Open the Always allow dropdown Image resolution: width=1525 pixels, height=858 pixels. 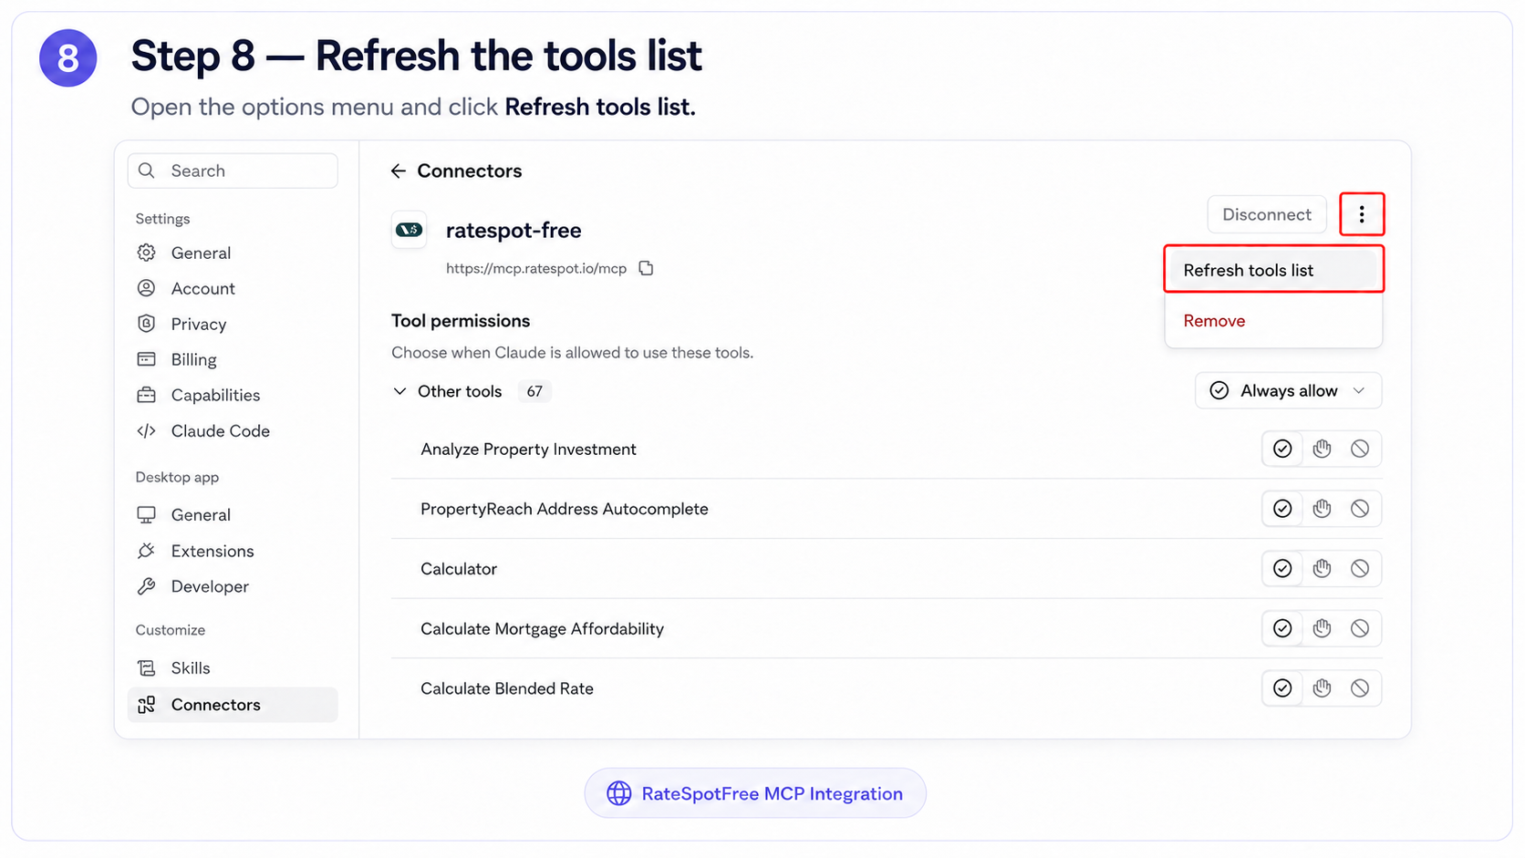coord(1288,390)
